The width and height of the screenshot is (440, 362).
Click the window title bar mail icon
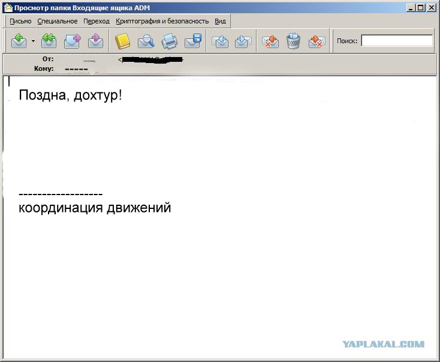click(8, 8)
